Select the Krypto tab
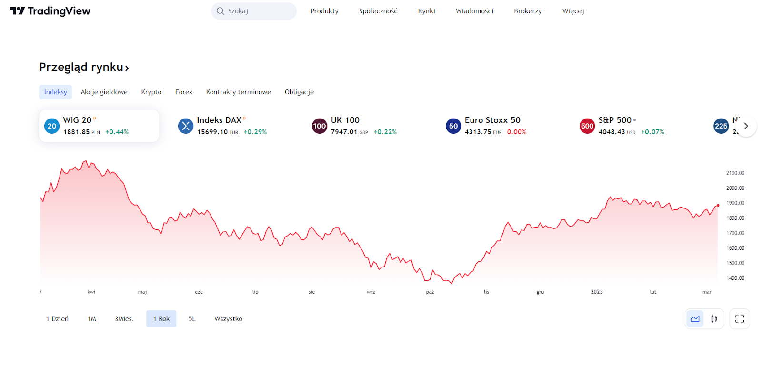This screenshot has width=762, height=366. [151, 92]
